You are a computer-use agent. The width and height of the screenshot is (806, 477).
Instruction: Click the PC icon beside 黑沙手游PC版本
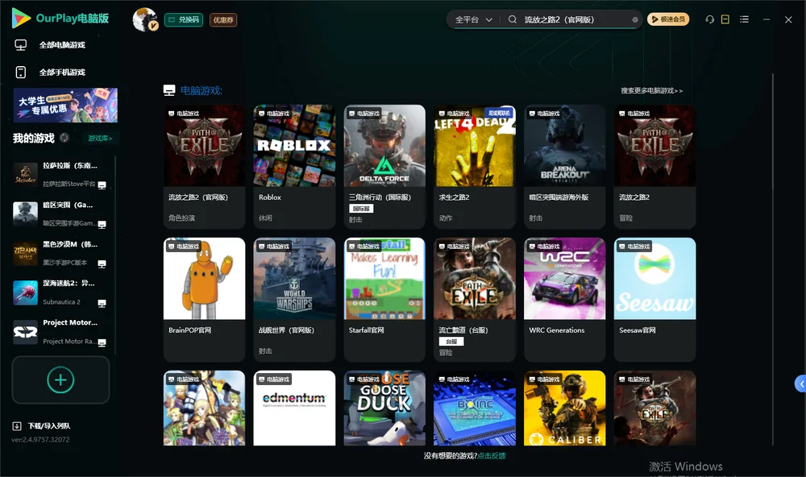point(102,264)
